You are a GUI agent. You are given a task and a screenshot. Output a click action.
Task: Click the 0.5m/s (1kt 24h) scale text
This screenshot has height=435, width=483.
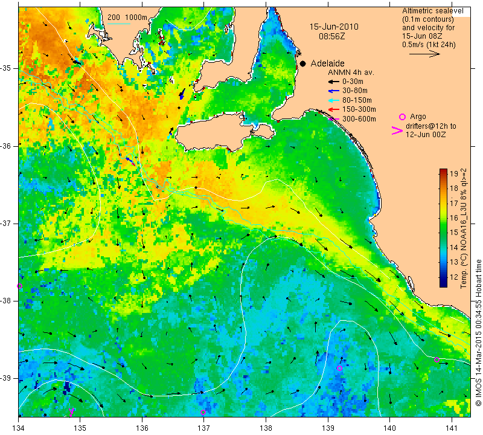click(429, 45)
